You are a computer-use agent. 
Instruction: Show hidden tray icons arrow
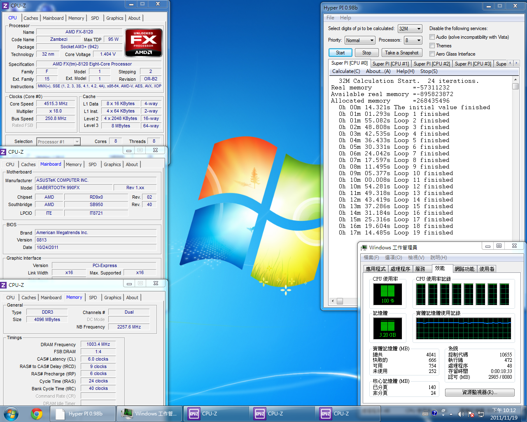[451, 414]
